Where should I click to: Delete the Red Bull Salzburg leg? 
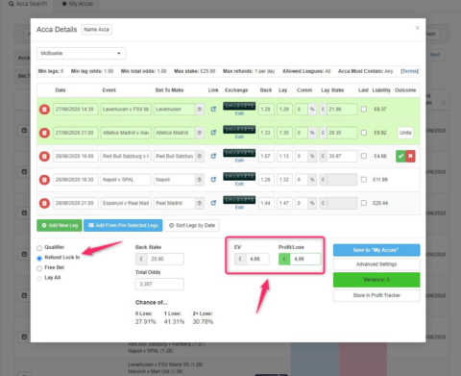click(x=44, y=156)
